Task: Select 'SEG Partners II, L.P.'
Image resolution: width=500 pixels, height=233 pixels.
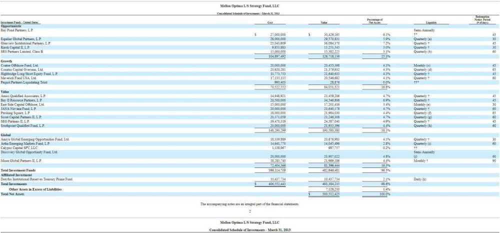Action: point(15,121)
